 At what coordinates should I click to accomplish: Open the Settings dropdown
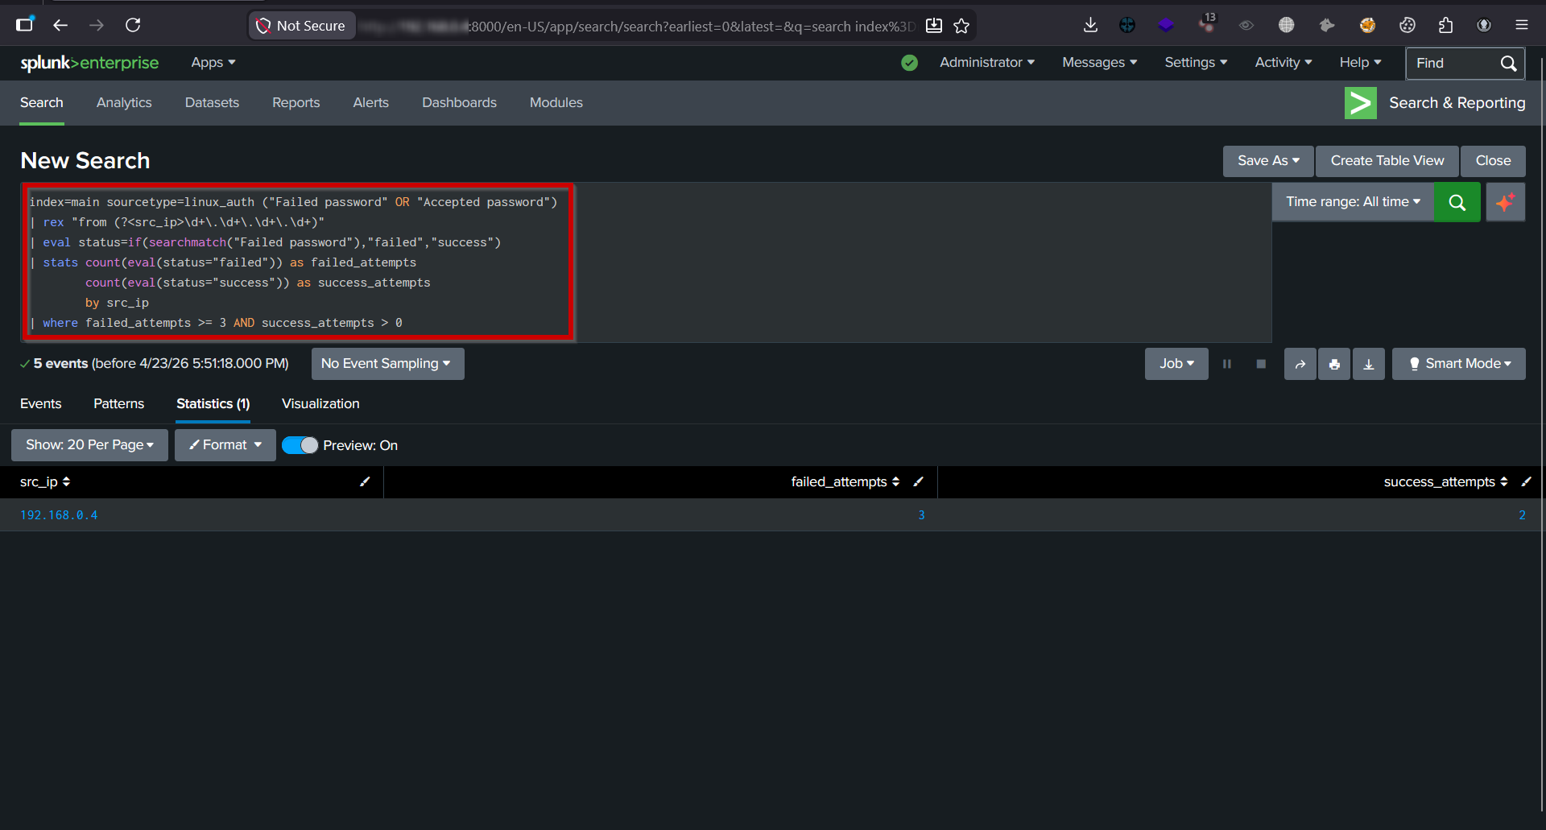tap(1196, 63)
